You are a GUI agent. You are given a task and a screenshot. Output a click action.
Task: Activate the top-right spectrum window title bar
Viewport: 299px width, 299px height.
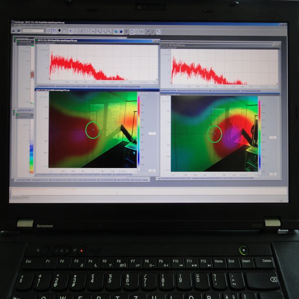tap(219, 44)
